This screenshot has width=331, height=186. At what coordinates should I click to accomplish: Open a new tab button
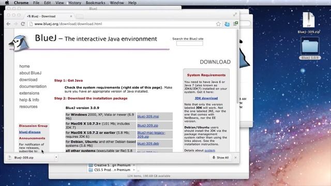click(x=80, y=16)
